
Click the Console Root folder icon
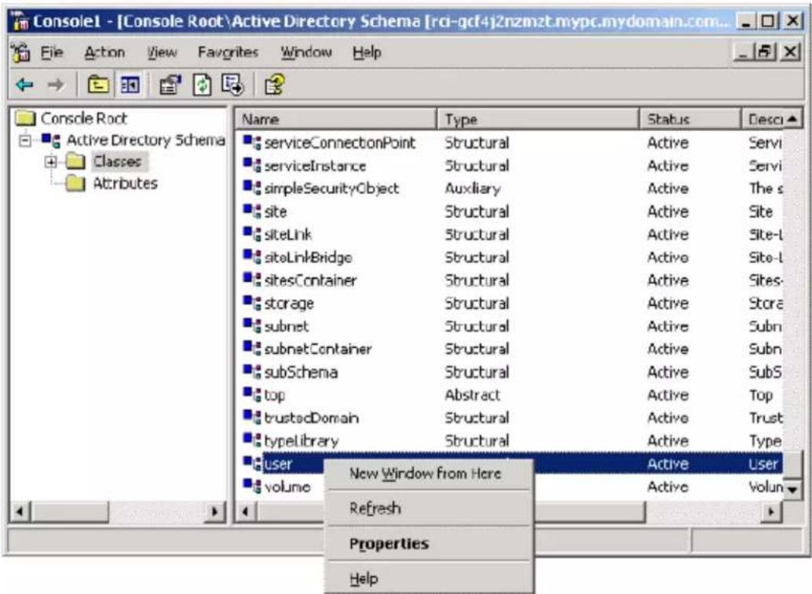pos(25,118)
